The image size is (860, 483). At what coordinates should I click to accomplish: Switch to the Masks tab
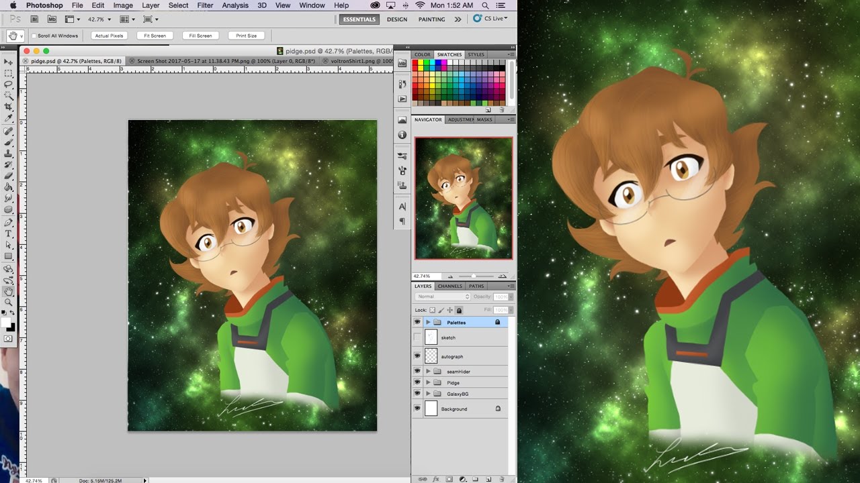[x=484, y=119]
